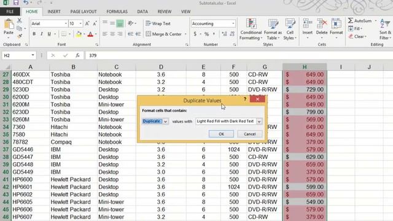Switch to the DATA tab

pyautogui.click(x=142, y=12)
